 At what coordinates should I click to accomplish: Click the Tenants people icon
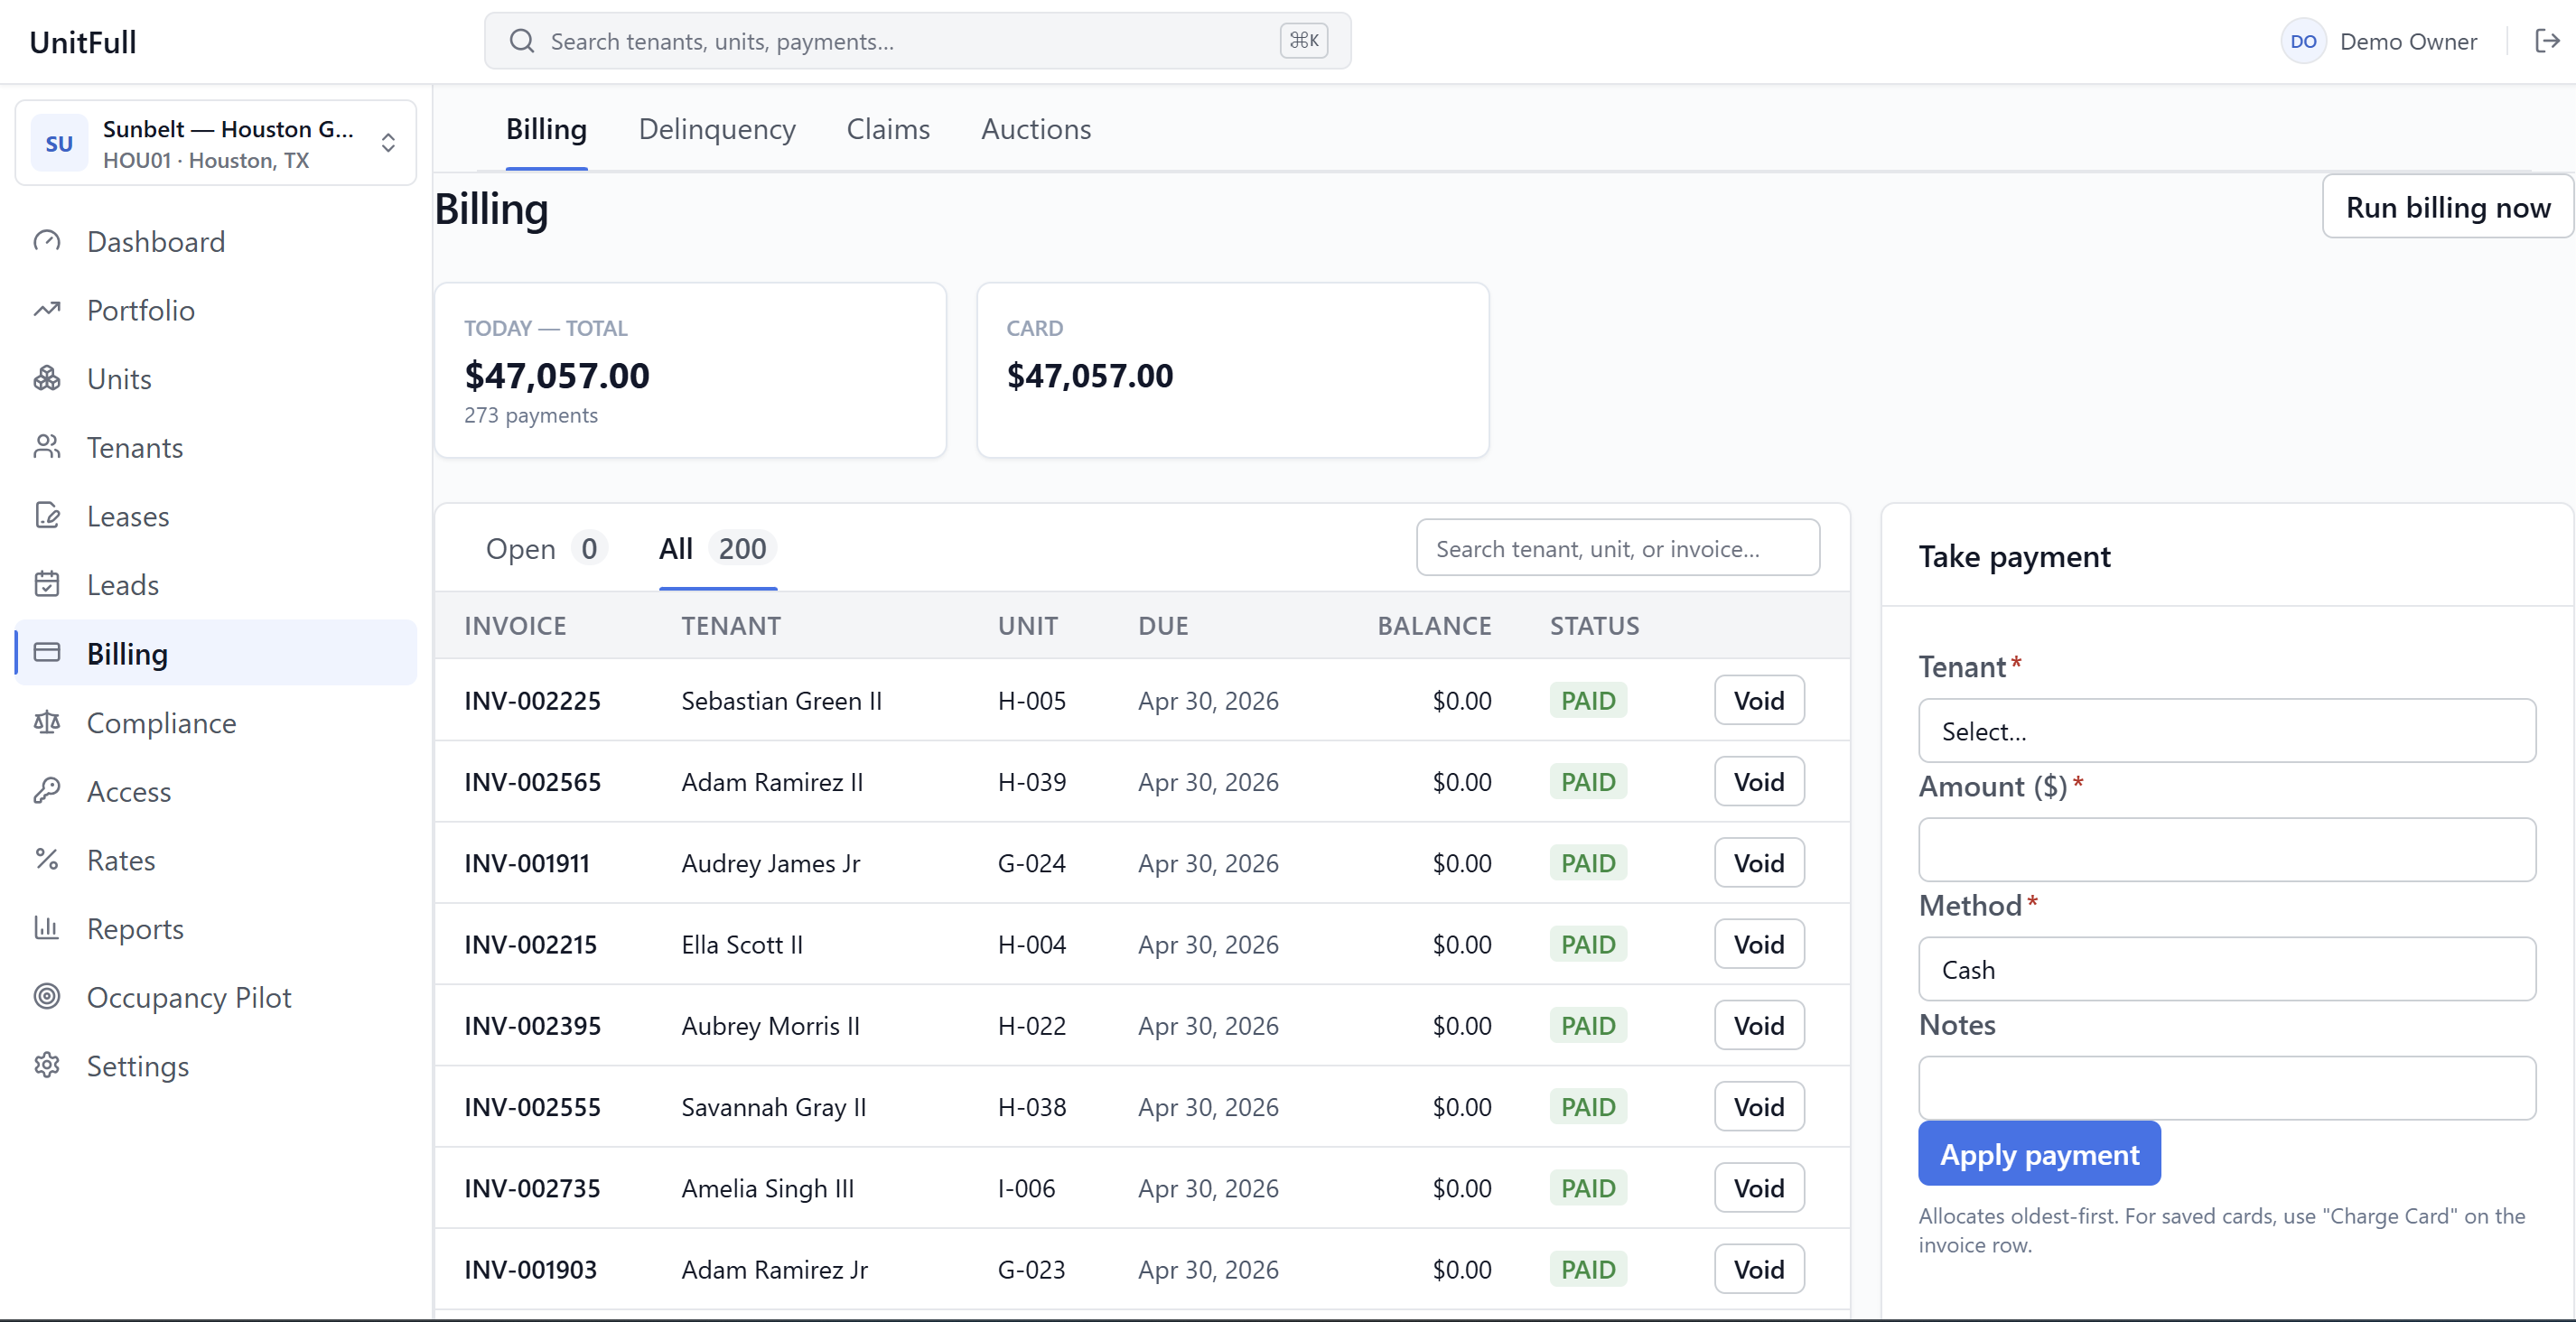47,447
